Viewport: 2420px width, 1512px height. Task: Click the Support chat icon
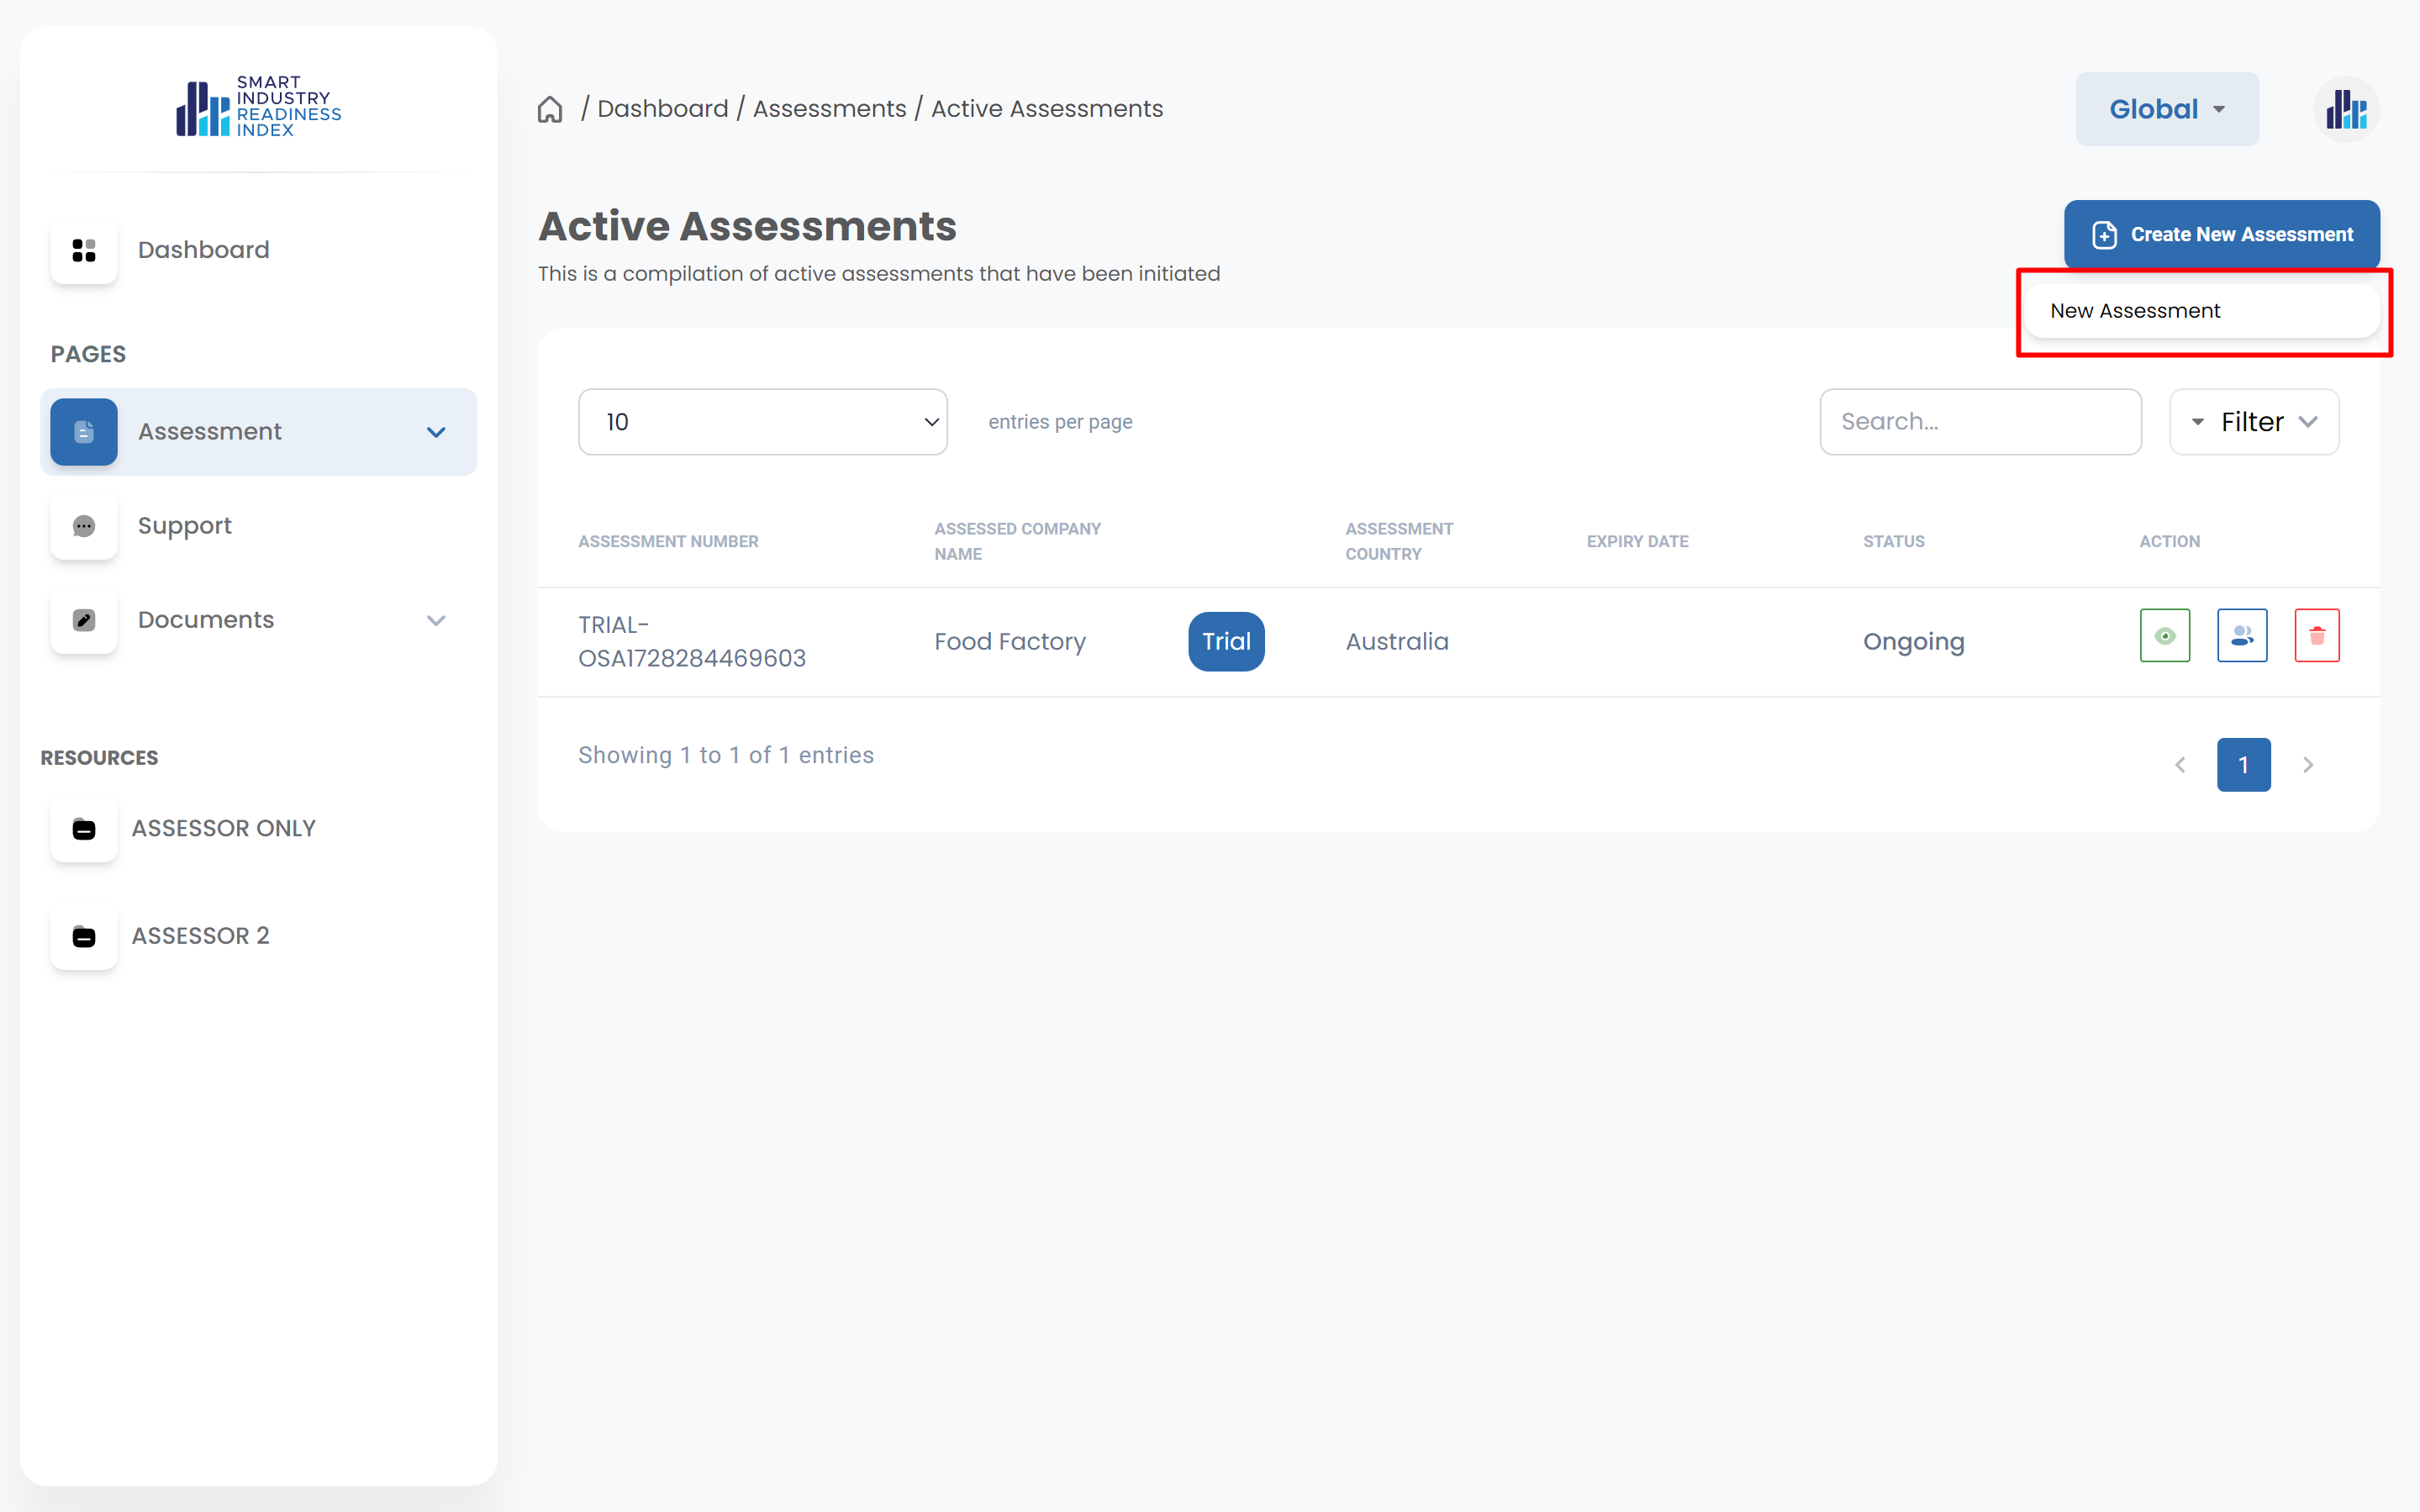click(84, 526)
